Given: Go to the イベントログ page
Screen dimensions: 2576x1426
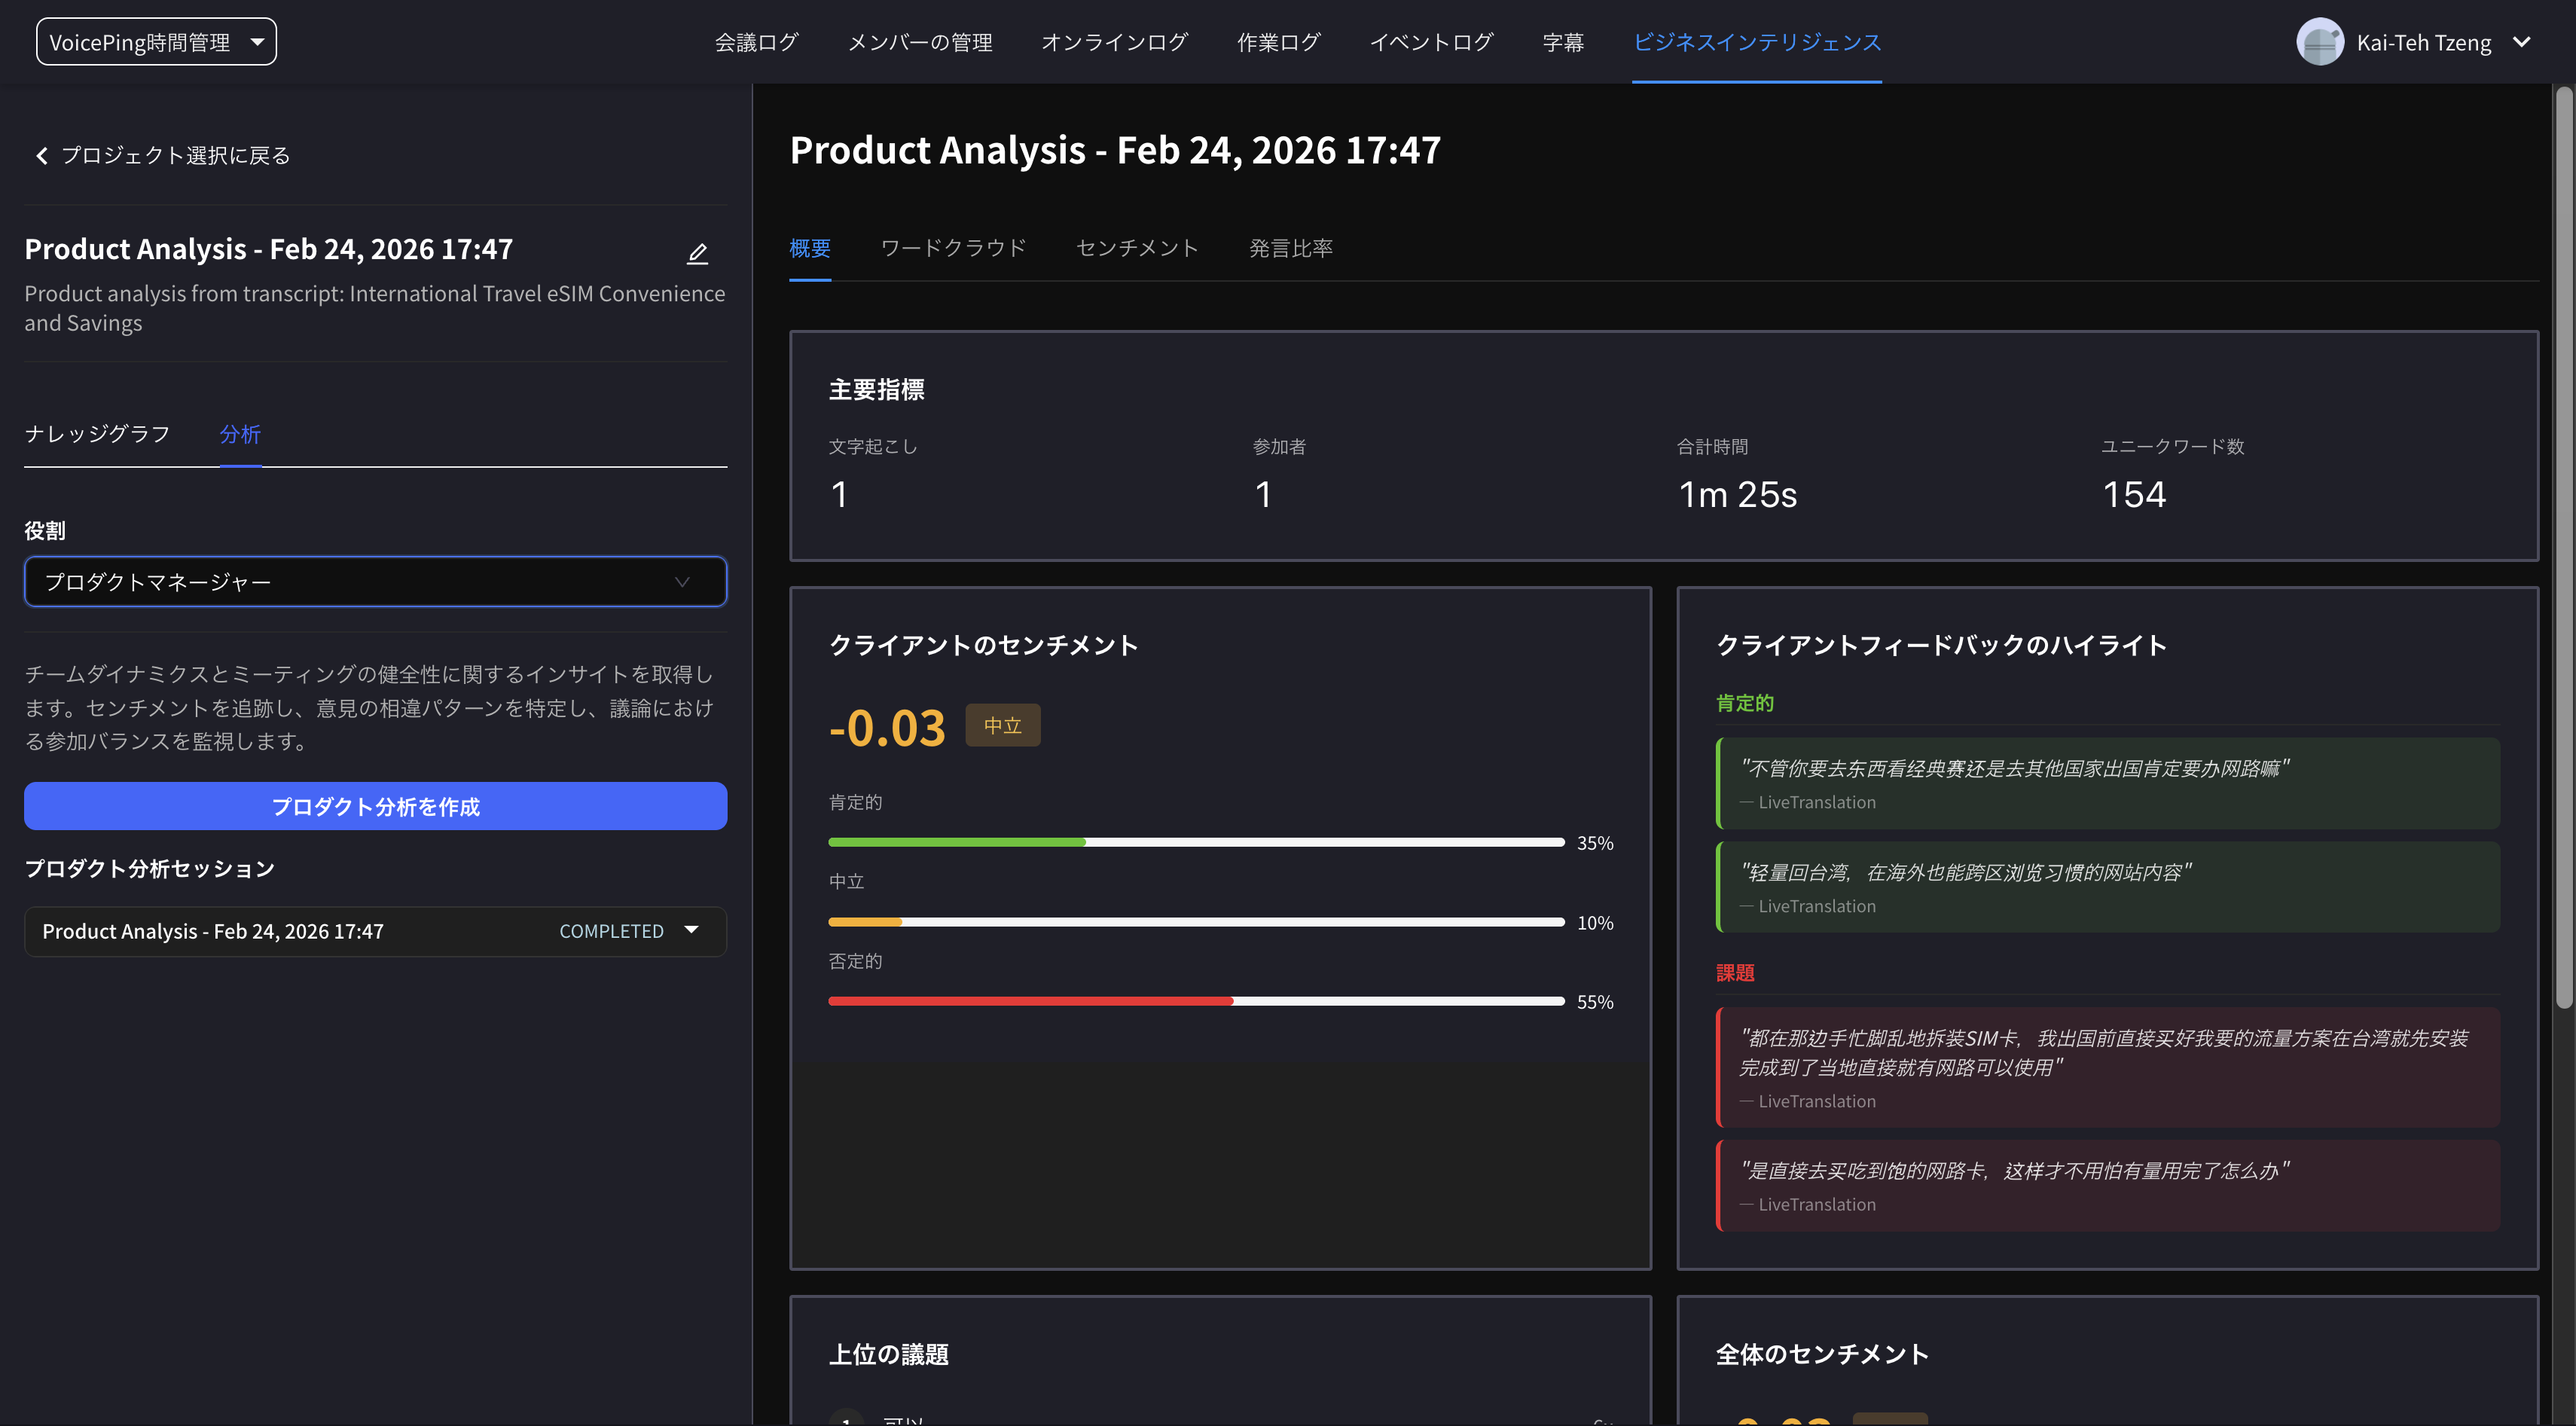Looking at the screenshot, I should [x=1431, y=41].
